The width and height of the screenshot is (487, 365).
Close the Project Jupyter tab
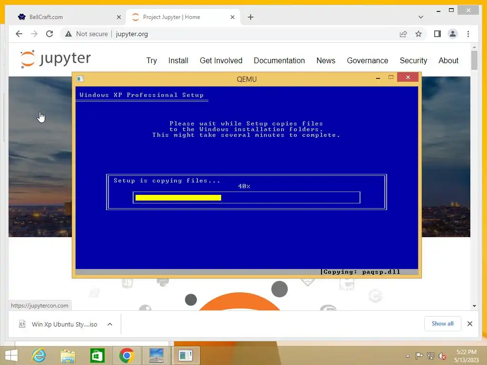coord(232,18)
